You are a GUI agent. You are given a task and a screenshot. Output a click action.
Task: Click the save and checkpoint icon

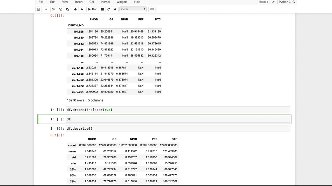[x=38, y=9]
